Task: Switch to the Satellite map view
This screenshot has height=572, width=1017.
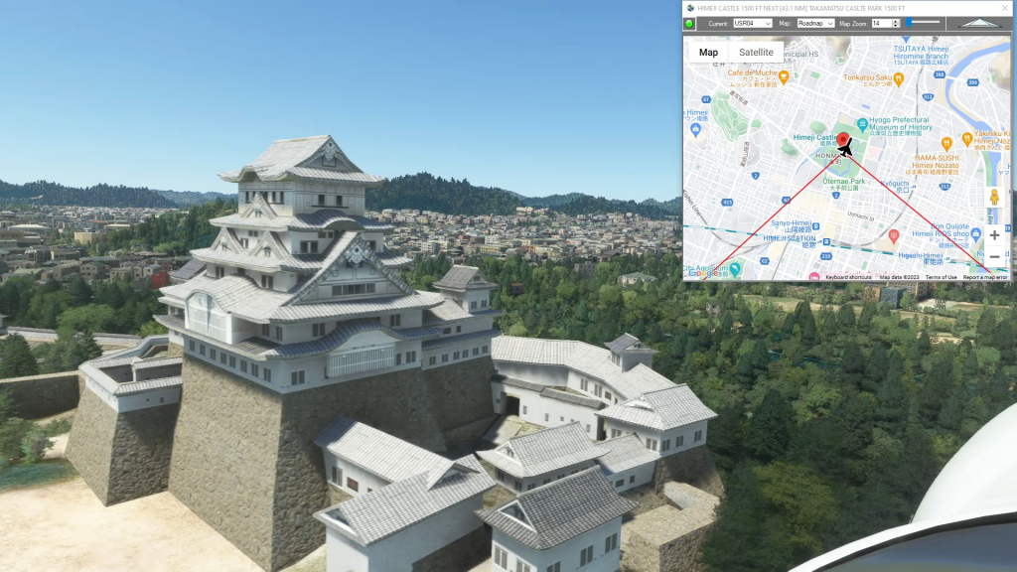Action: [x=756, y=53]
